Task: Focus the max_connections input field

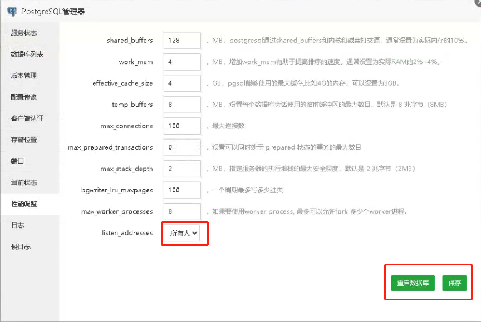Action: click(x=182, y=126)
